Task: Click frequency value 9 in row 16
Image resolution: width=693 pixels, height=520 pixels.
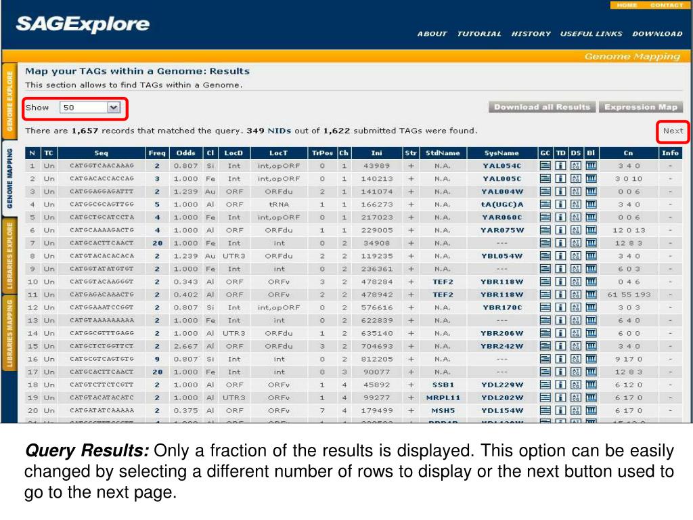Action: (x=157, y=359)
